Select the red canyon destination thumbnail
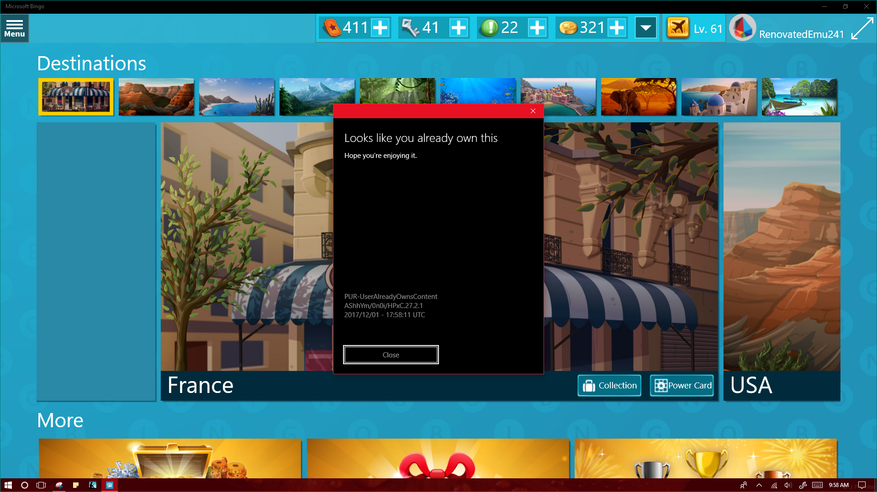The image size is (877, 492). pyautogui.click(x=156, y=97)
